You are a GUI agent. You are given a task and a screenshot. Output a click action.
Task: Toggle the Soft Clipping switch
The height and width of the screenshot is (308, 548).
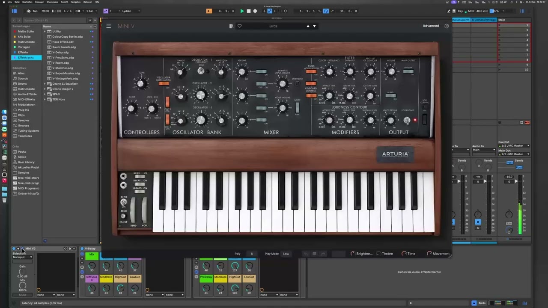click(424, 119)
